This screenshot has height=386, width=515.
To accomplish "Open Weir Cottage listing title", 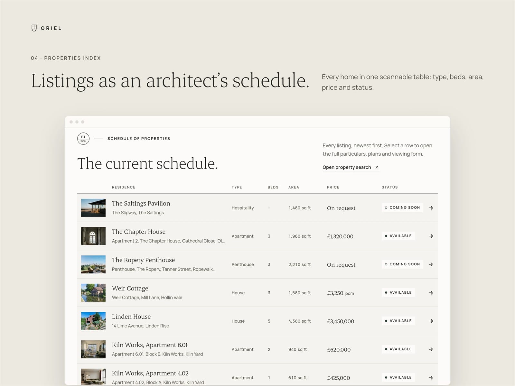I will click(x=130, y=288).
